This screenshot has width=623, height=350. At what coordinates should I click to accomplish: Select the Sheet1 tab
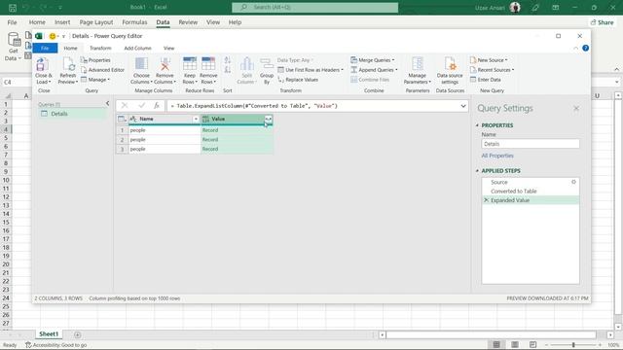point(49,334)
